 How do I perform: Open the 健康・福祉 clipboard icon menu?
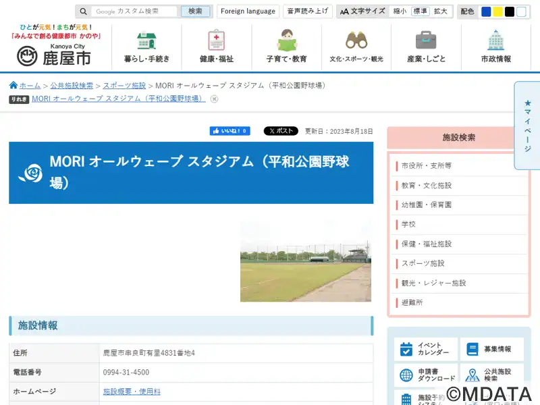(x=217, y=40)
